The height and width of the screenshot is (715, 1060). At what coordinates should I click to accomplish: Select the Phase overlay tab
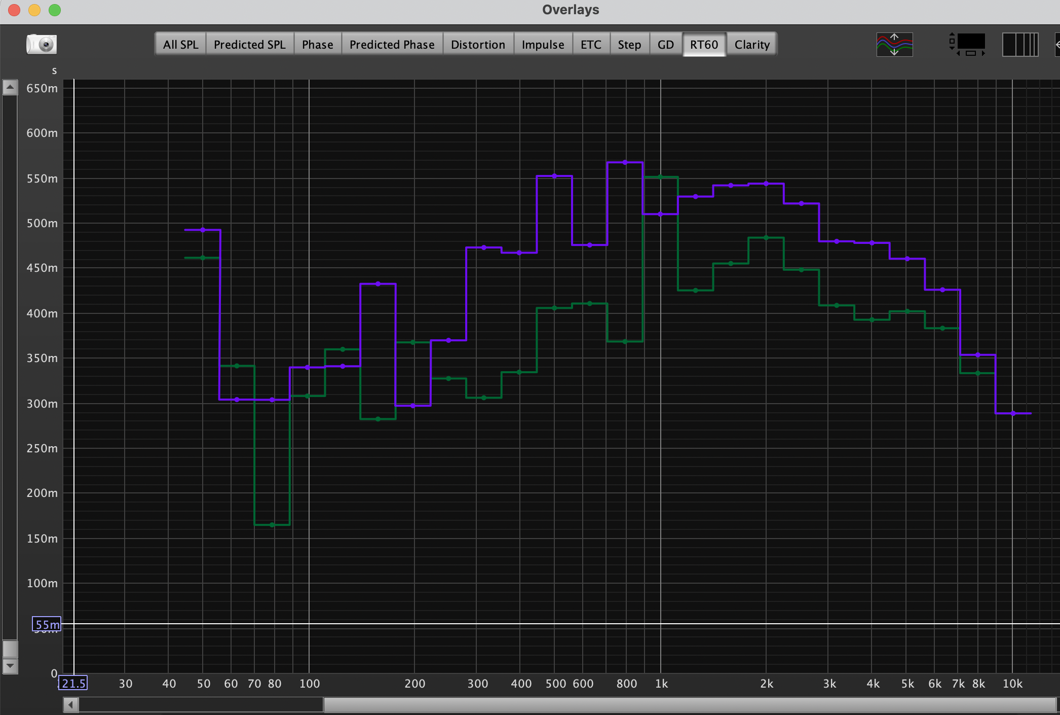(x=317, y=45)
